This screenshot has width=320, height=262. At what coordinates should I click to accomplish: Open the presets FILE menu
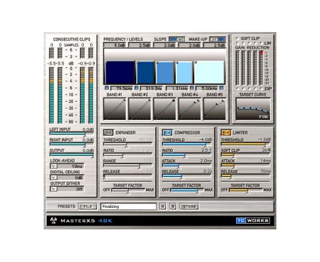click(x=88, y=207)
